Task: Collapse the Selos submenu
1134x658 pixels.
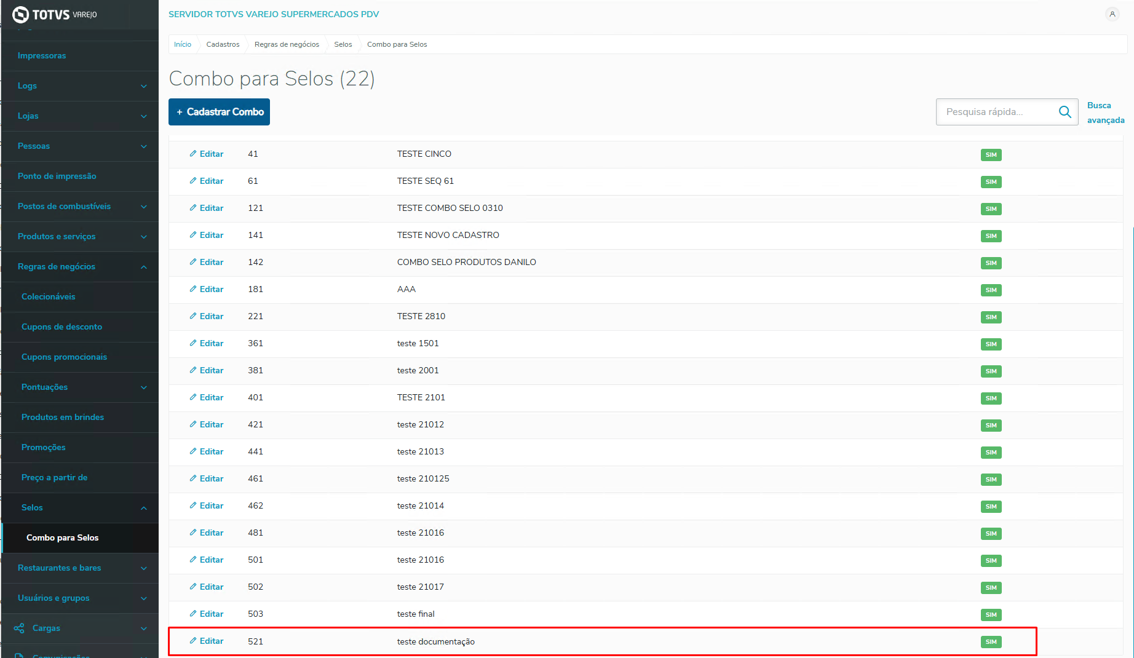Action: click(80, 508)
